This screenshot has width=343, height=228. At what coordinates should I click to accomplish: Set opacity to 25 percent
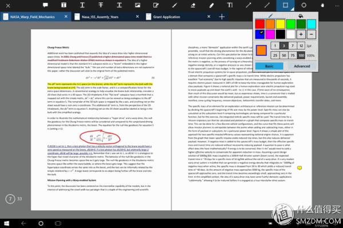pyautogui.click(x=275, y=55)
